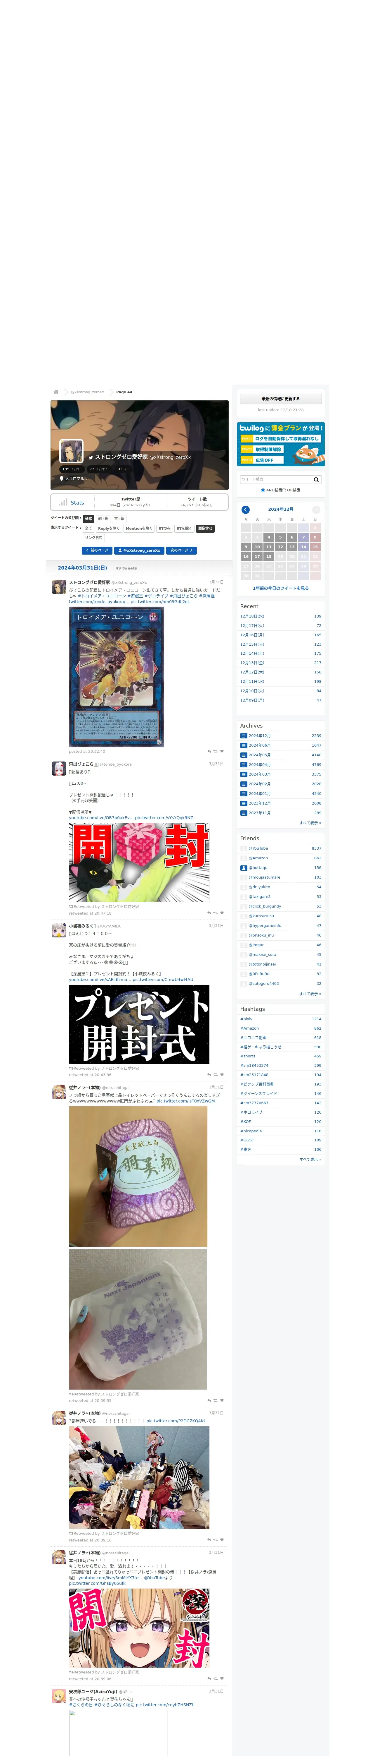Click the @xXstrong_zeroXx profile button

[x=140, y=550]
